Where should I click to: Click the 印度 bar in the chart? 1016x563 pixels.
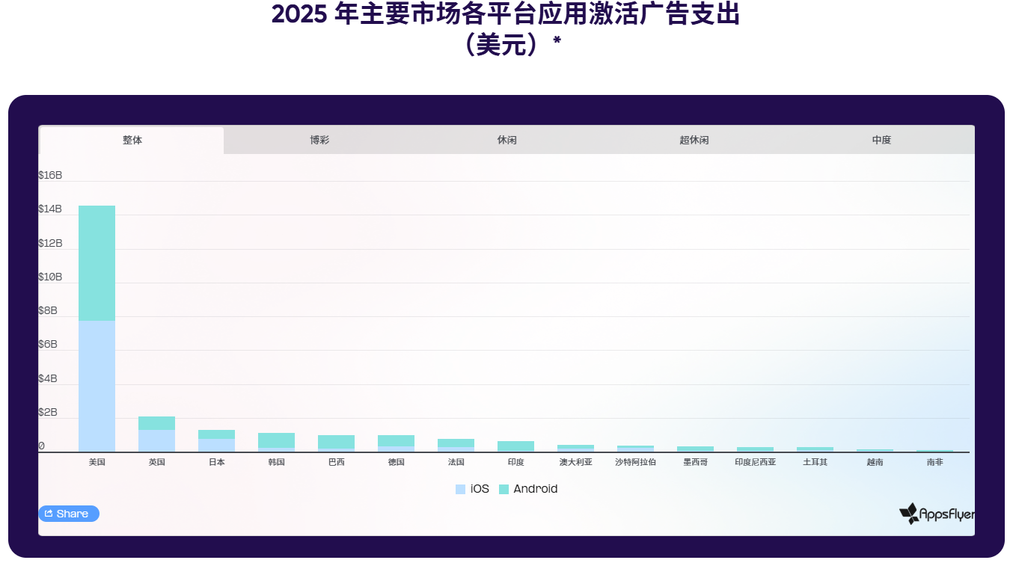(x=515, y=446)
